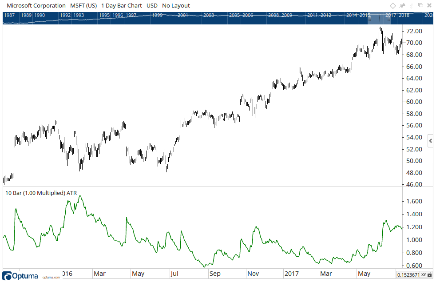Click the XY scale button
This screenshot has height=282, width=436.
[x=424, y=275]
